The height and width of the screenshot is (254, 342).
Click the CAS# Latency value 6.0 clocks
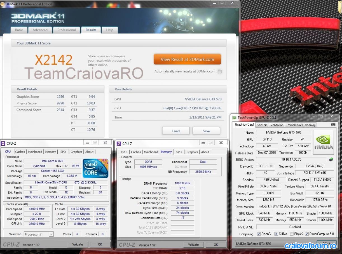pos(182,193)
